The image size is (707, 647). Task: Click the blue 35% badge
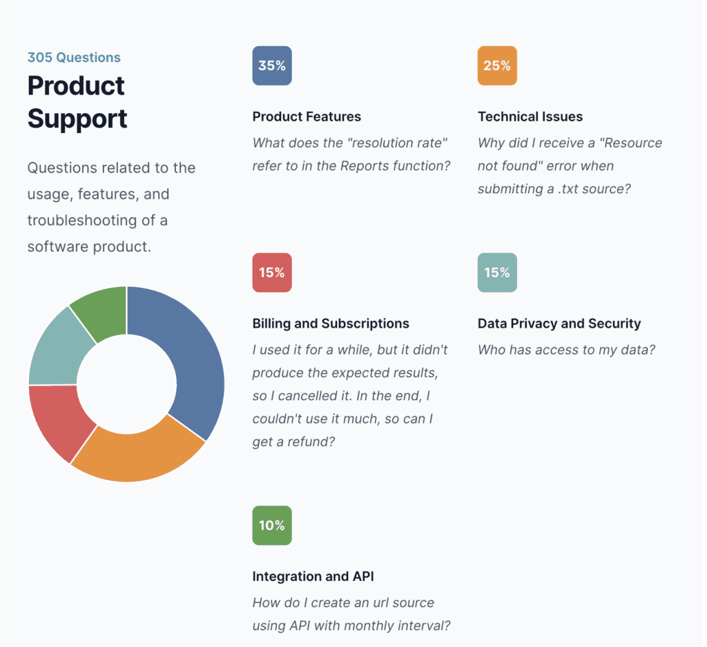pos(272,66)
